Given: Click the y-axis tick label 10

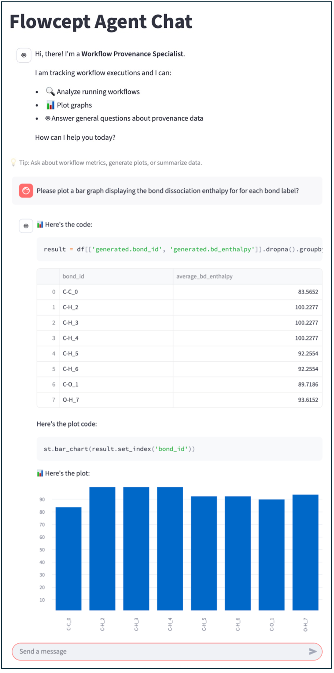Looking at the screenshot, I should point(42,600).
